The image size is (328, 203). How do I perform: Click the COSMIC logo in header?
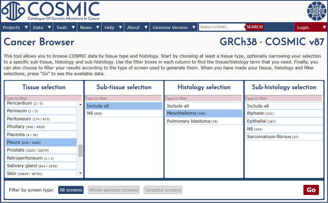[51, 11]
